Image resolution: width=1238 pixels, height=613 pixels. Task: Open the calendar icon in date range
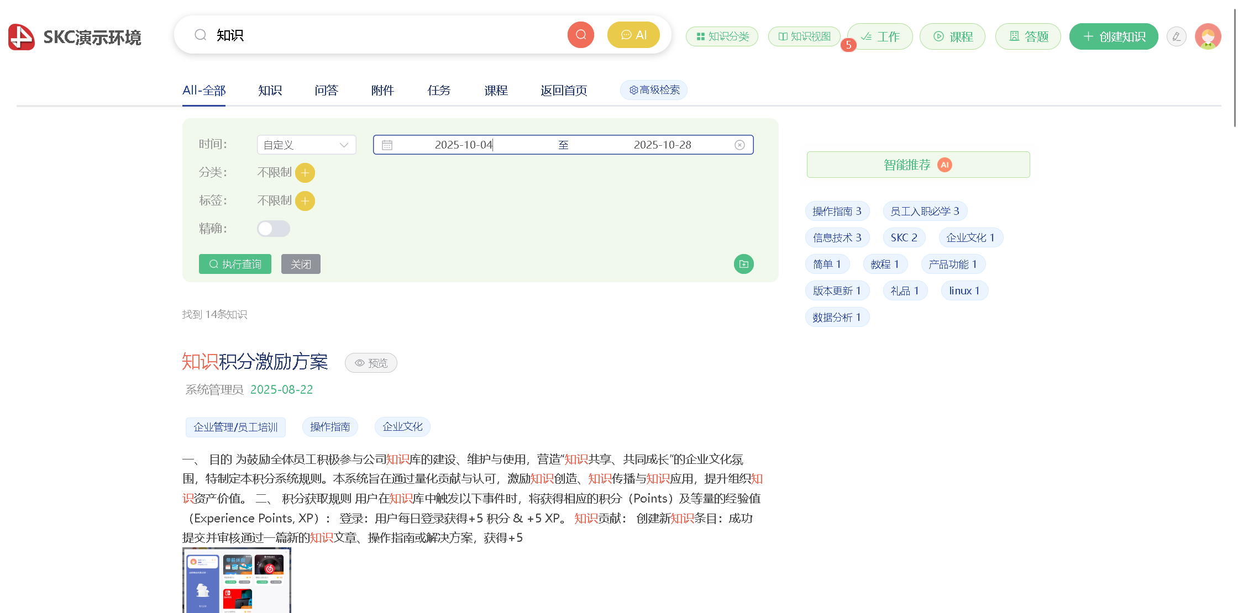coord(387,145)
